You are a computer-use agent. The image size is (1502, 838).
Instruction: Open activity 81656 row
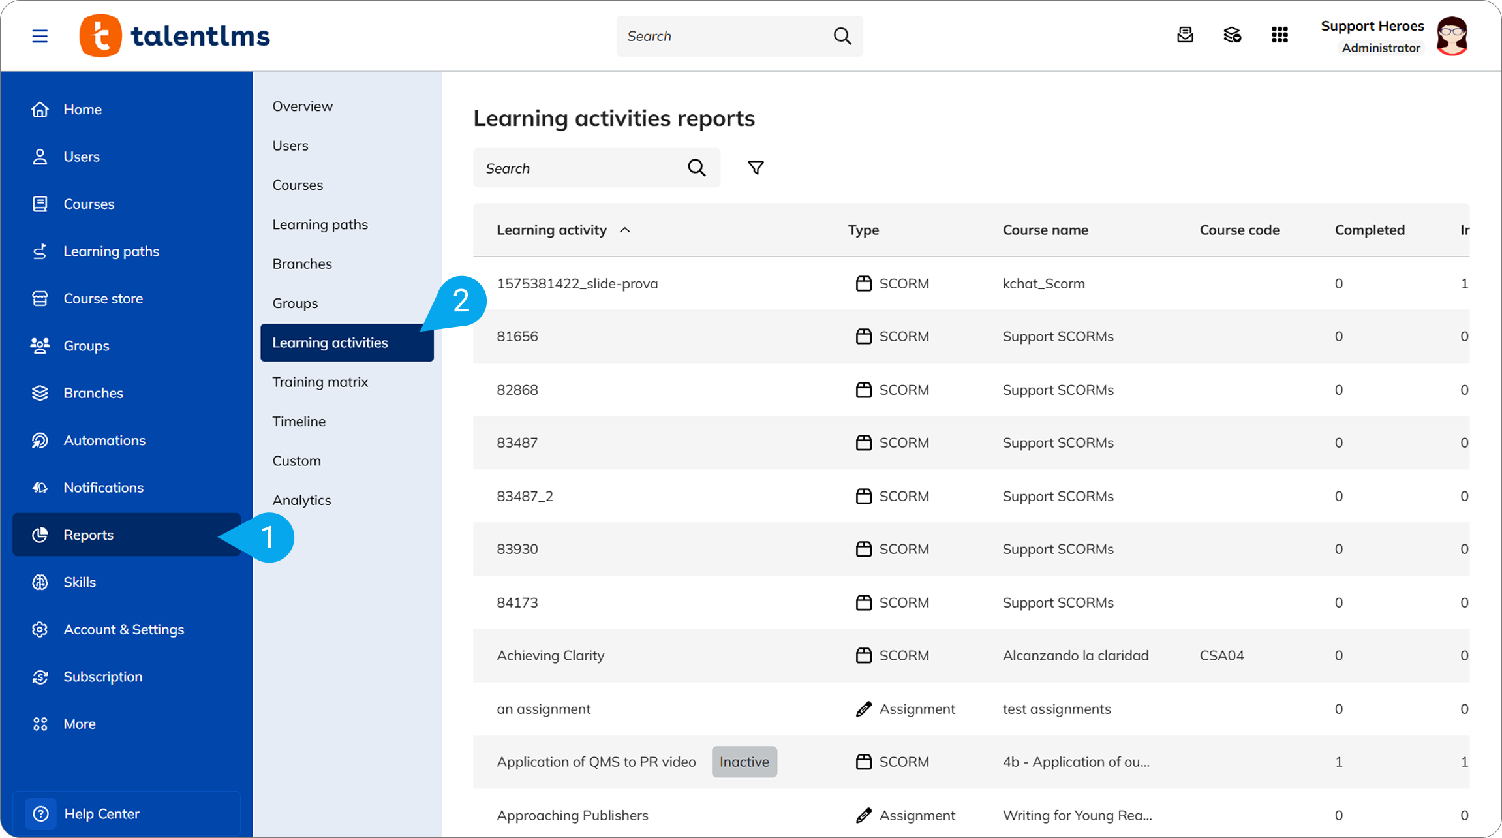tap(971, 336)
